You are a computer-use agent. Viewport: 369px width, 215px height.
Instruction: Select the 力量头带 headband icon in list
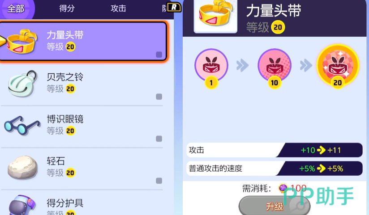point(22,42)
